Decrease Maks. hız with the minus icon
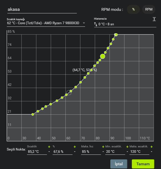 pyautogui.click(x=103, y=152)
